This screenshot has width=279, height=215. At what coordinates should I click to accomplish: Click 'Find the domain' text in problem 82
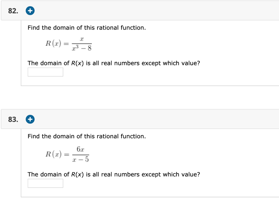tap(86, 27)
